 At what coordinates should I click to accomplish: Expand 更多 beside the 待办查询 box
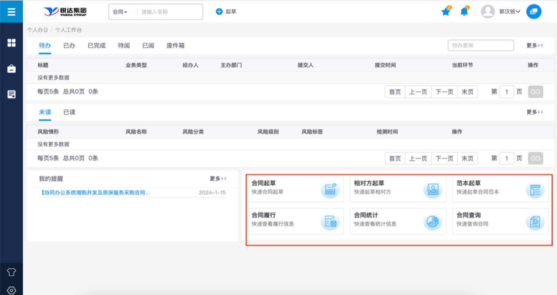[535, 45]
